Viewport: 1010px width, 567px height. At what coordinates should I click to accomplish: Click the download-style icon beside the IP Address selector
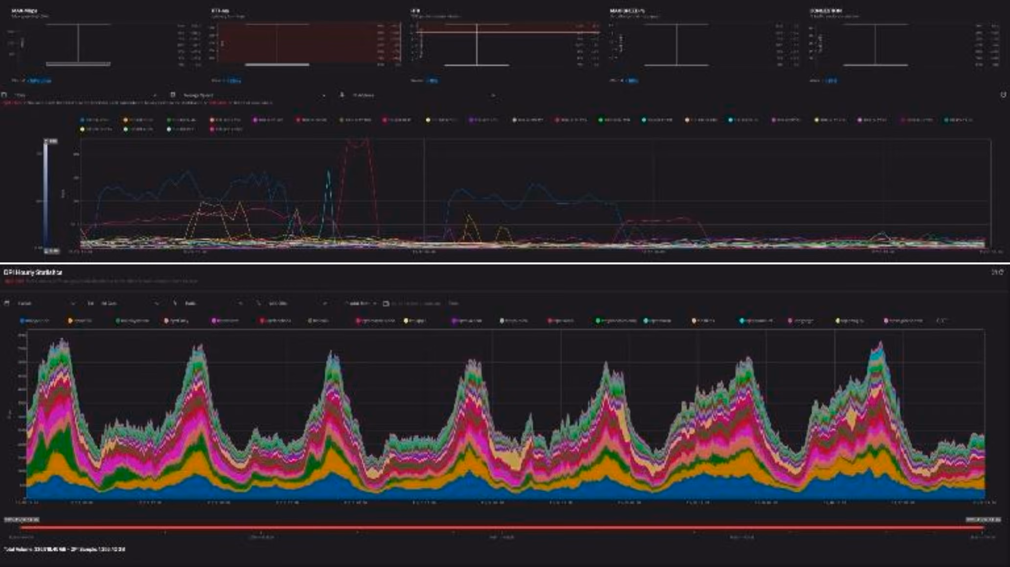tap(342, 94)
